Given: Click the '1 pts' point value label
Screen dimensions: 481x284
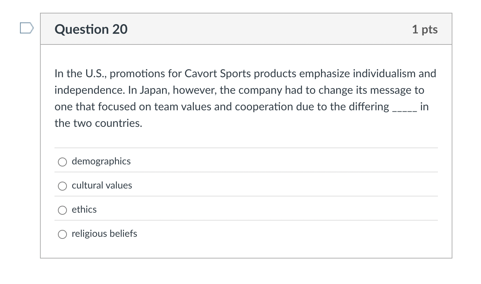Looking at the screenshot, I should click(x=425, y=29).
